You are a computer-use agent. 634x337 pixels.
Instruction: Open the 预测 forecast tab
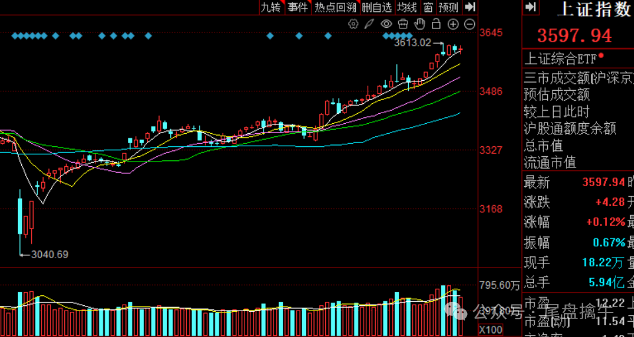click(x=449, y=7)
